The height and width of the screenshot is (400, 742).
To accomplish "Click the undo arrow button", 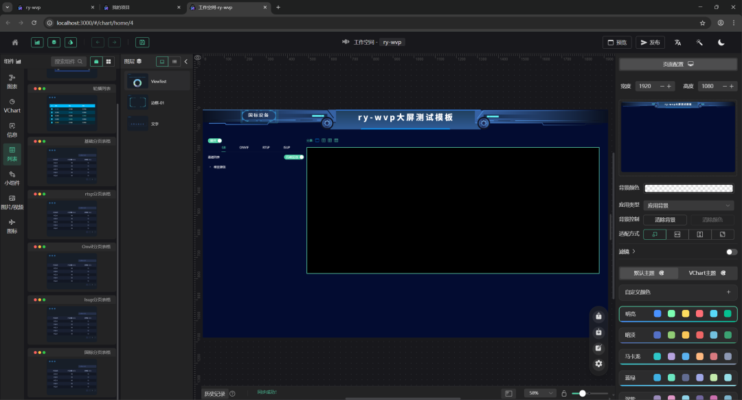I will click(98, 42).
